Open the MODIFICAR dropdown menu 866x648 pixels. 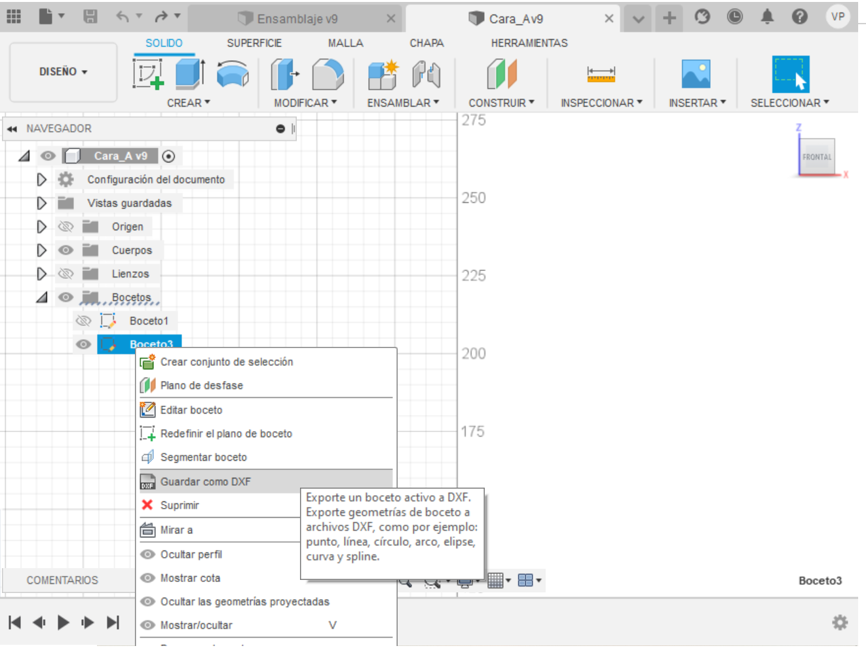click(305, 103)
